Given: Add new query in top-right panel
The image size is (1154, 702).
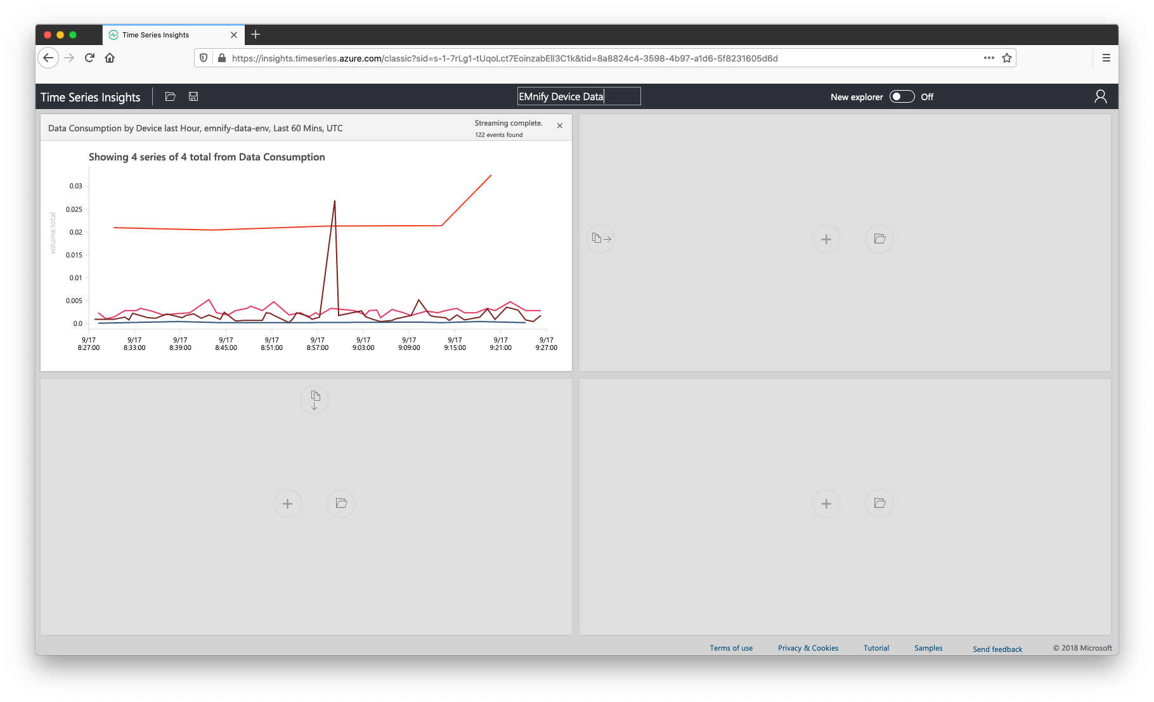Looking at the screenshot, I should 826,239.
